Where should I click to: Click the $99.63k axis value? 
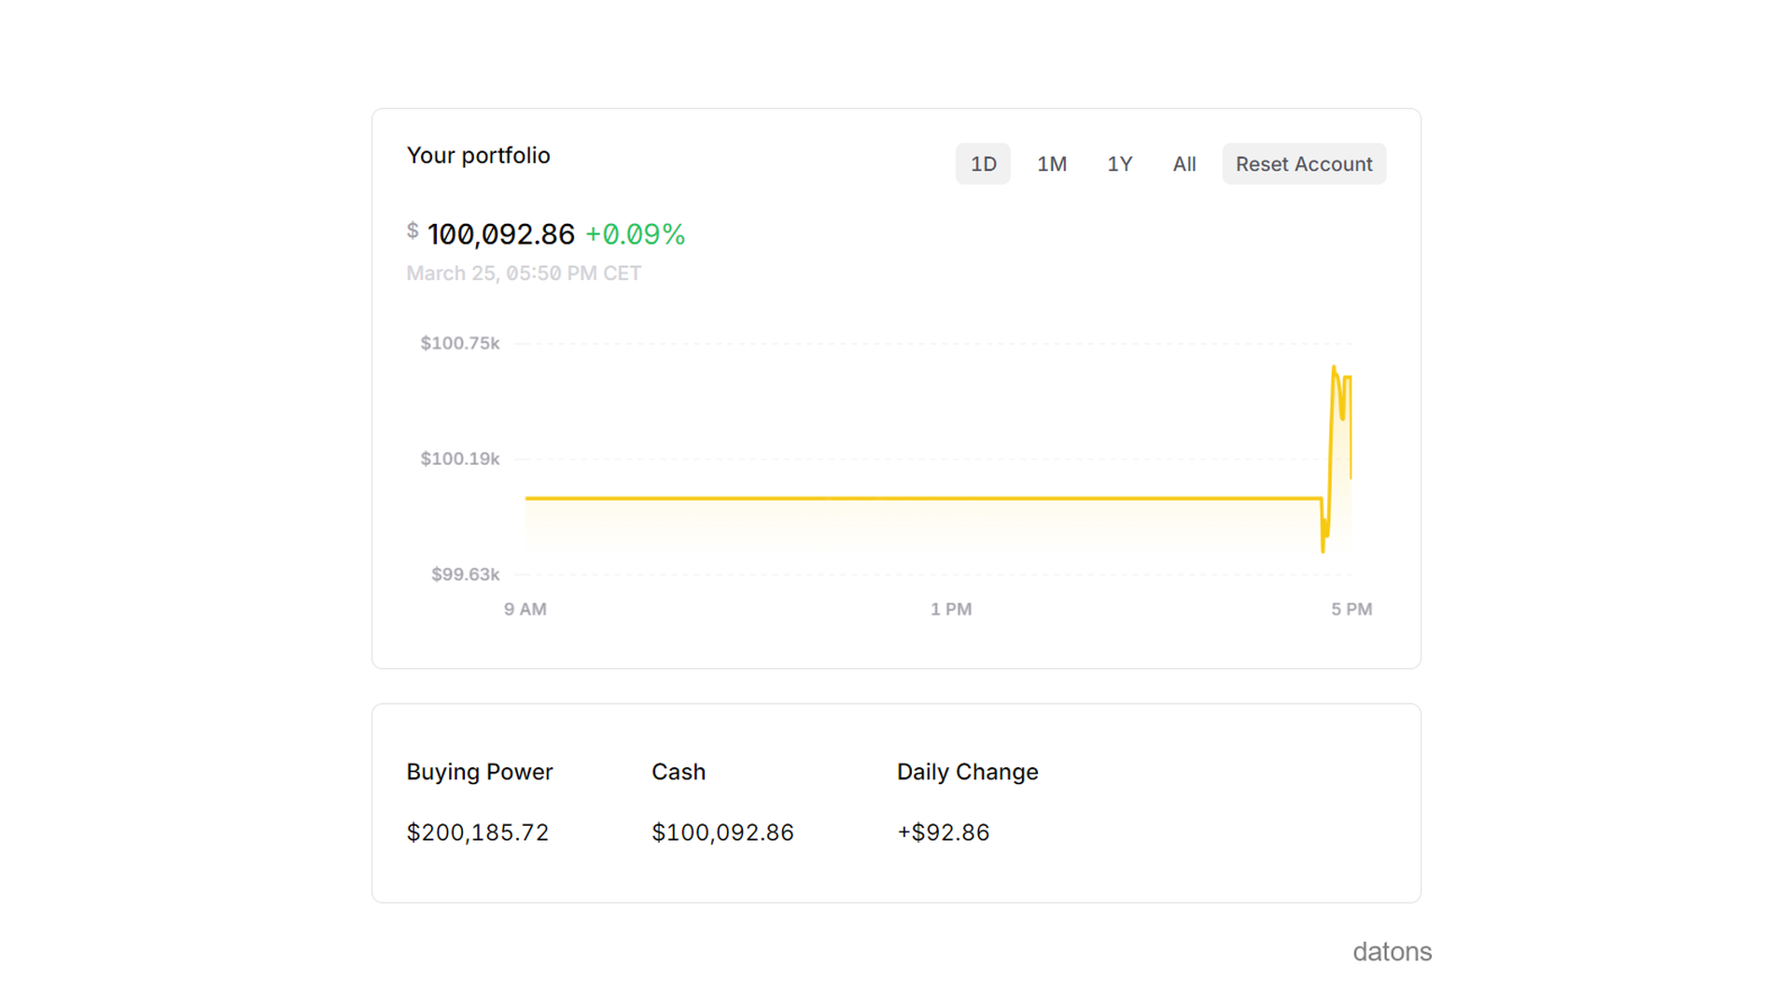465,574
